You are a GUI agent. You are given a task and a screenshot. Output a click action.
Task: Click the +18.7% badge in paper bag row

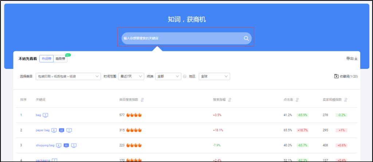[x=302, y=130]
